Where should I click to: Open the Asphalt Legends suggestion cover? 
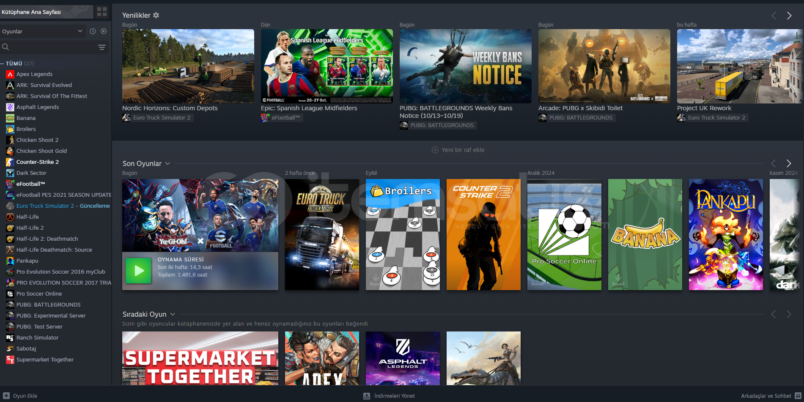point(403,358)
